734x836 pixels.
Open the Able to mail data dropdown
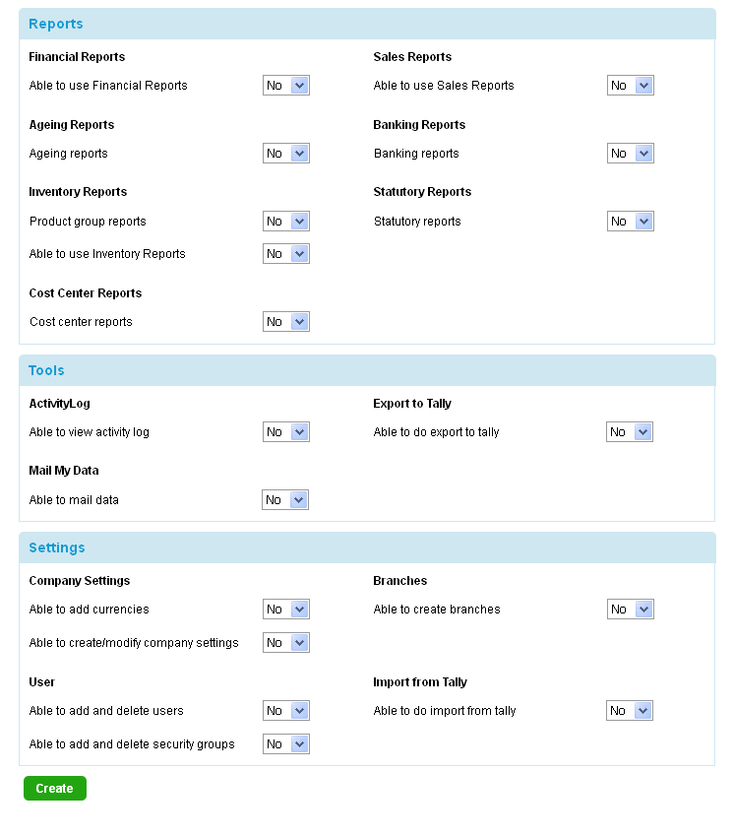[285, 499]
